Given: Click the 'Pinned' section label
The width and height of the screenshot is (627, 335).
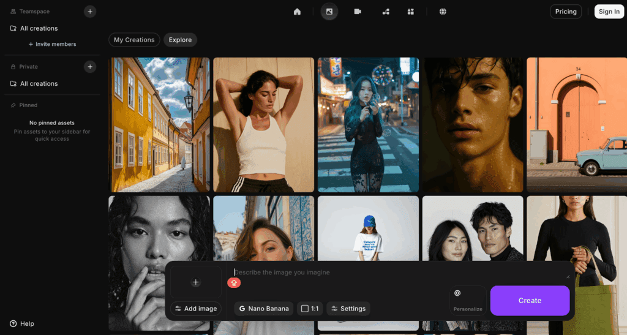Looking at the screenshot, I should (x=28, y=105).
